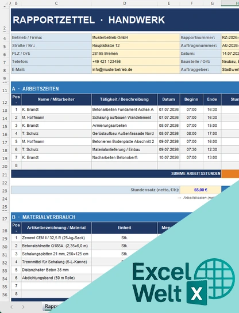Select 'Materialanlieferung / Einbau' cell
Screen dimensions: 239x313
click(124, 149)
